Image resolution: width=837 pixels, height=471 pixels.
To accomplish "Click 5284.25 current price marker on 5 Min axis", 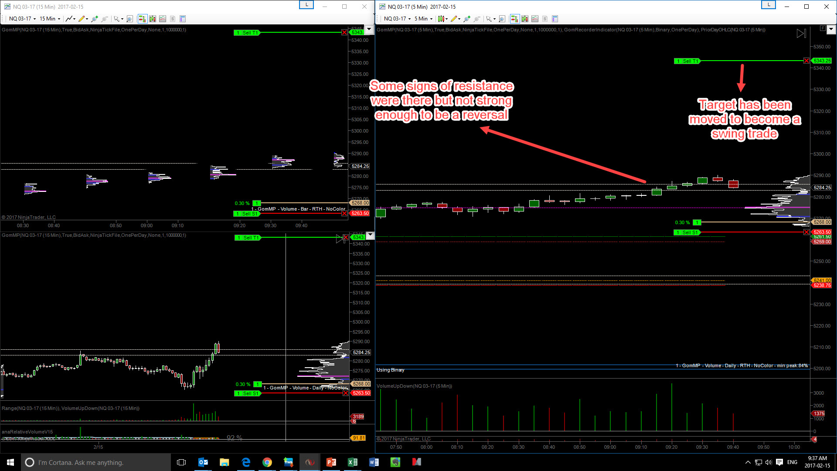I will click(822, 188).
